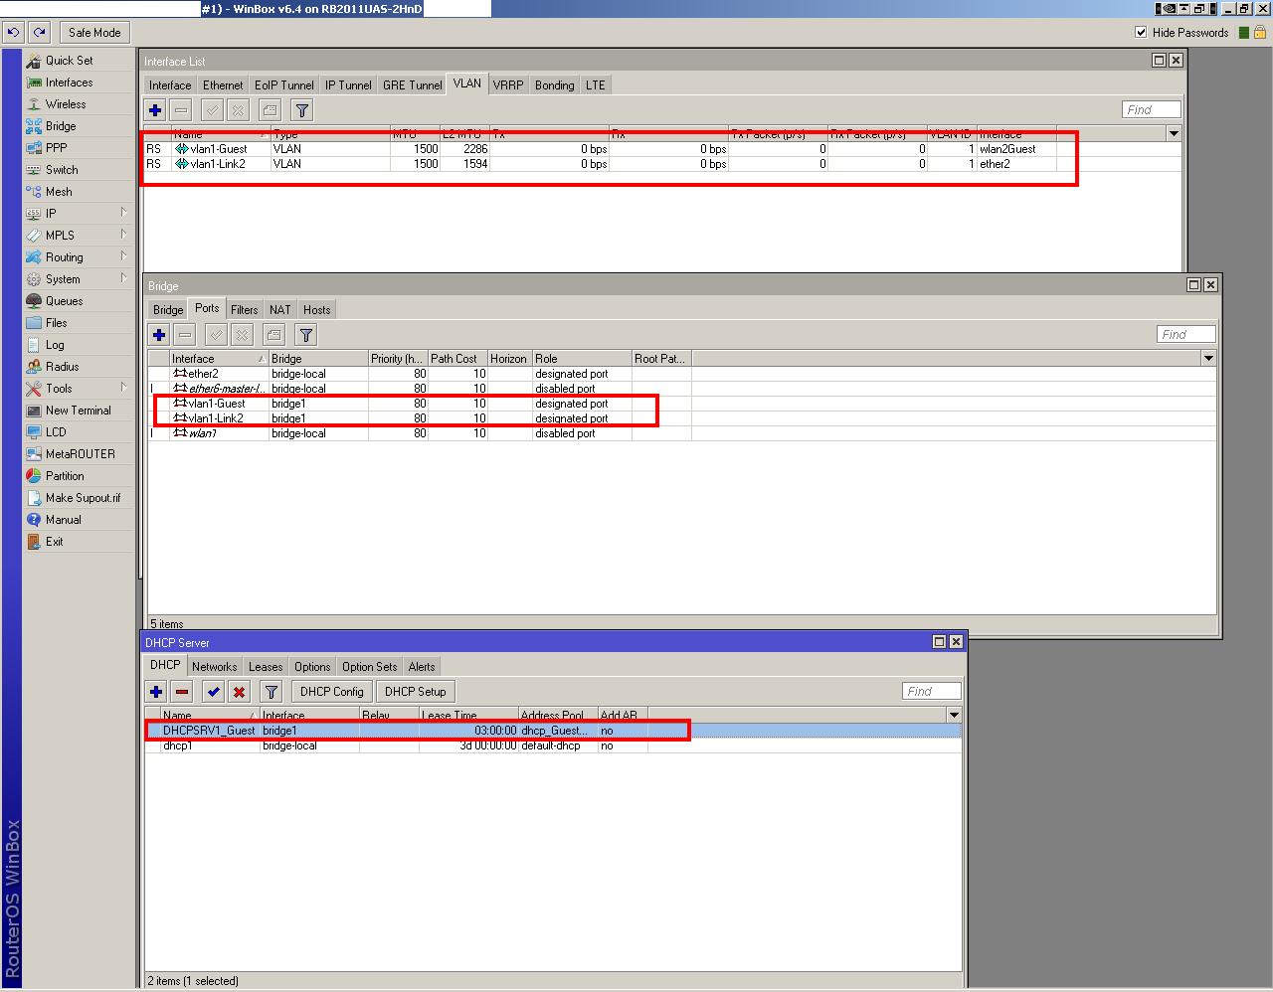Screen dimensions: 1273x992
Task: Sort by Path Cost column in Bridge Ports
Action: pos(457,359)
